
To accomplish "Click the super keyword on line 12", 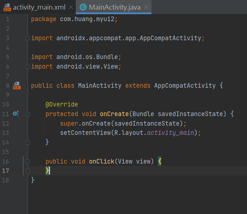I will click(x=69, y=123).
